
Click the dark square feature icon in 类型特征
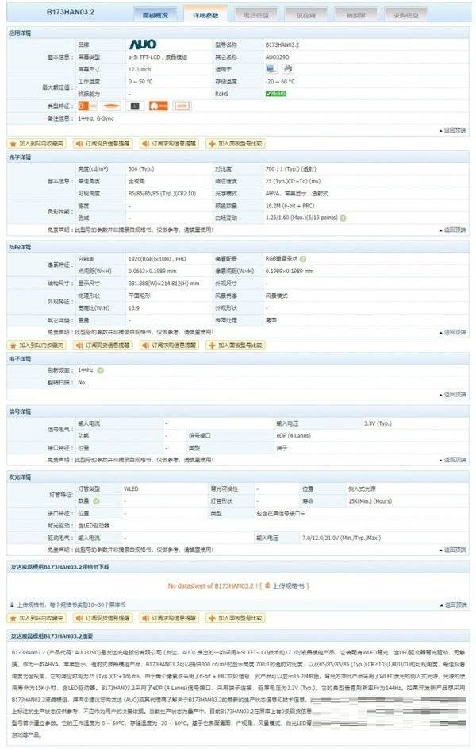pyautogui.click(x=135, y=106)
